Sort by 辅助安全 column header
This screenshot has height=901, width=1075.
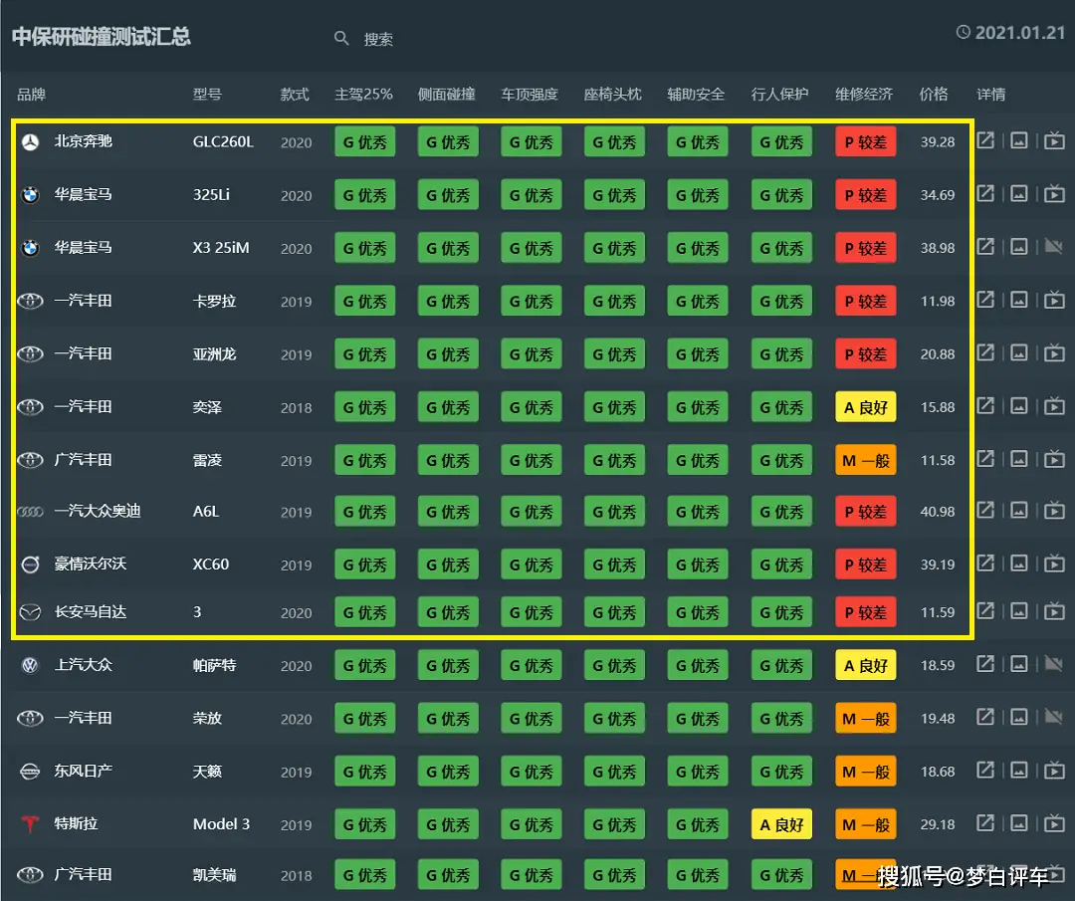coord(696,94)
